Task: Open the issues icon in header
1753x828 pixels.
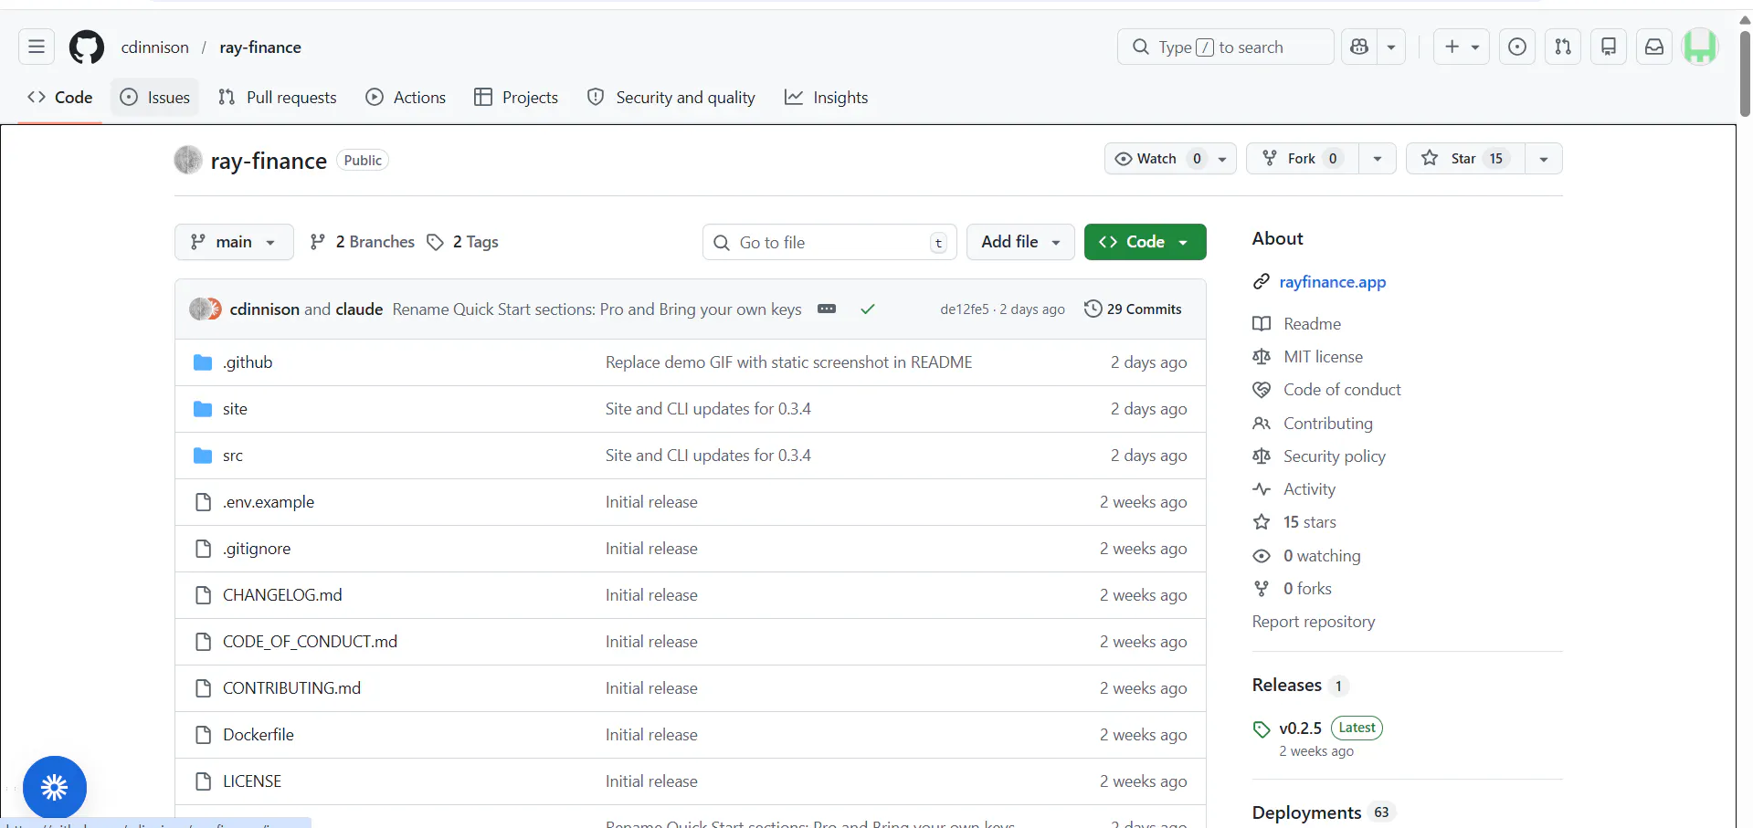Action: click(x=1517, y=47)
